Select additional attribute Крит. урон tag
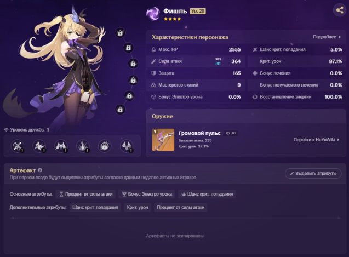 tap(138, 207)
